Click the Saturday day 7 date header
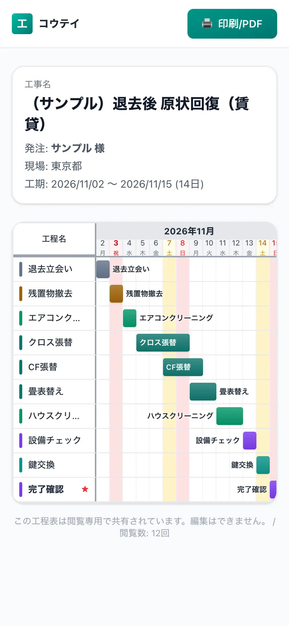 [169, 247]
